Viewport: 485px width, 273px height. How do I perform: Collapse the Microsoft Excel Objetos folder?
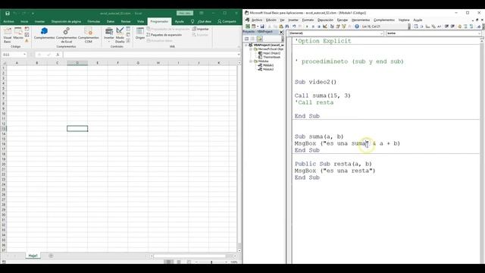coord(251,49)
